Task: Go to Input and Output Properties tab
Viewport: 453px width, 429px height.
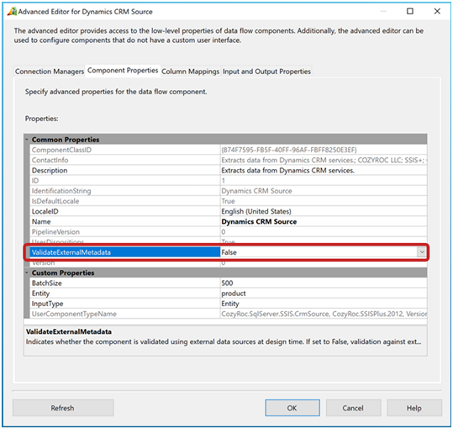Action: coord(266,71)
